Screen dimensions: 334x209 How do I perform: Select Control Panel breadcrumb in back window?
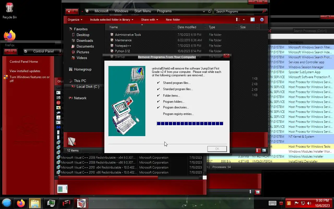pyautogui.click(x=43, y=51)
